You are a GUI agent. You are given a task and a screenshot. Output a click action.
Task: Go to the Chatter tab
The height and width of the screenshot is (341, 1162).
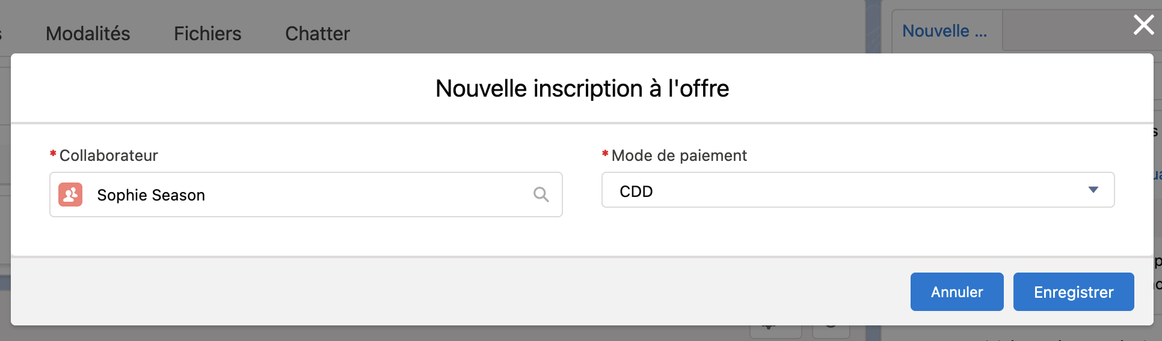coord(317,34)
